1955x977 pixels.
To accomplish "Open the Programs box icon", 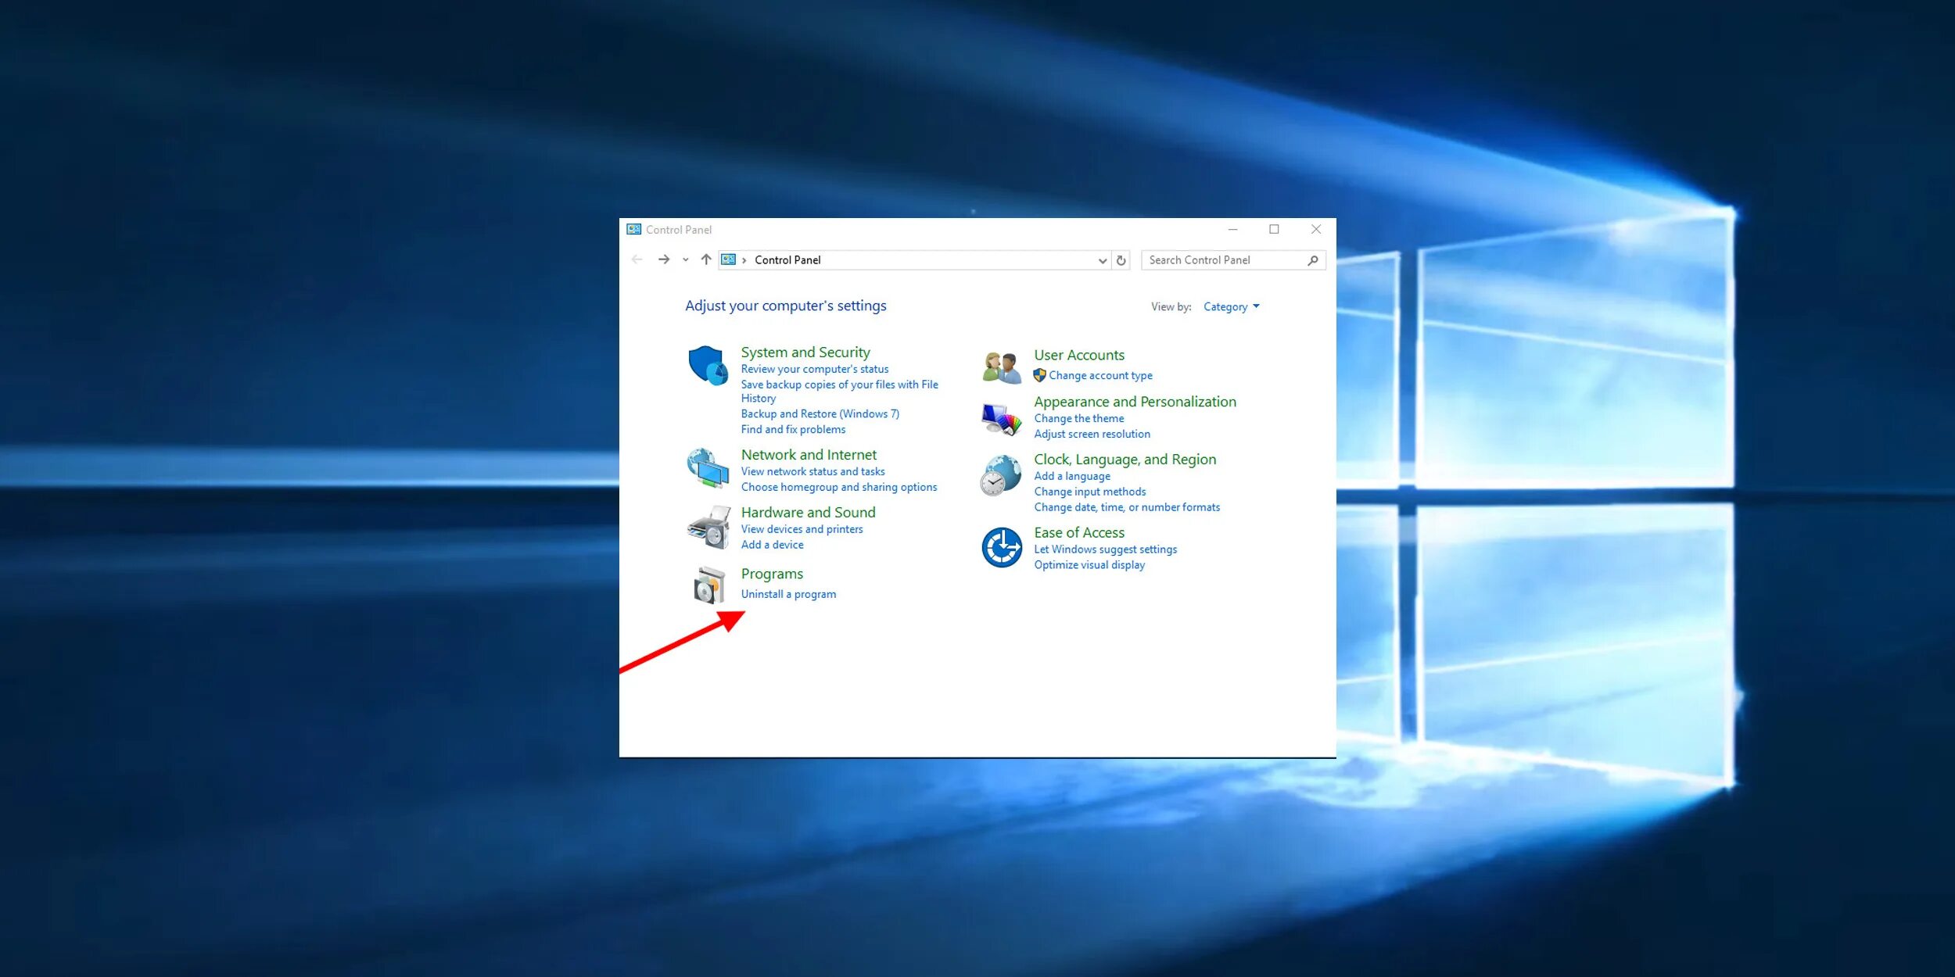I will (x=708, y=585).
